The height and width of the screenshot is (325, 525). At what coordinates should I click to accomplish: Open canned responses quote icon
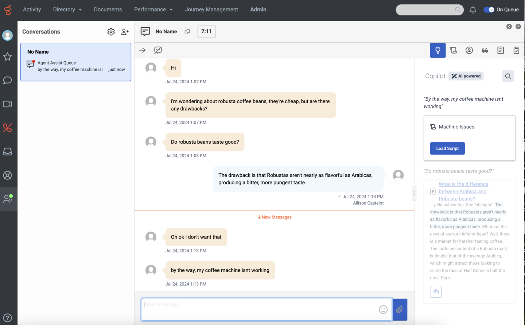point(485,50)
